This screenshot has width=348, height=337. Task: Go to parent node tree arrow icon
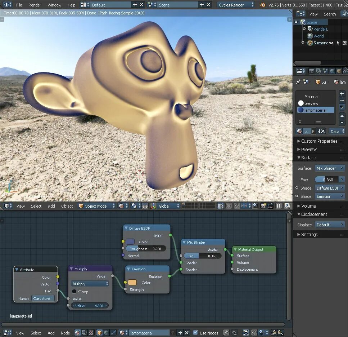click(234, 333)
